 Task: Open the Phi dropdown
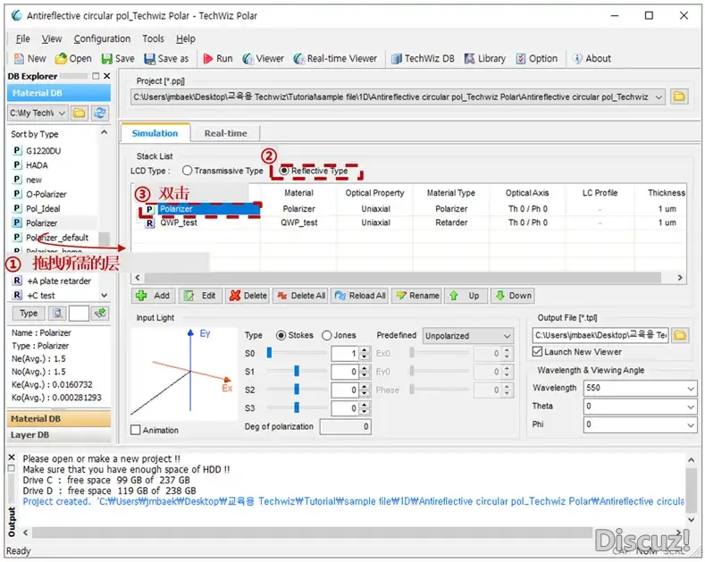click(x=691, y=424)
